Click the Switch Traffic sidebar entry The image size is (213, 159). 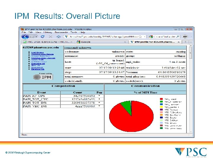[x=38, y=60]
